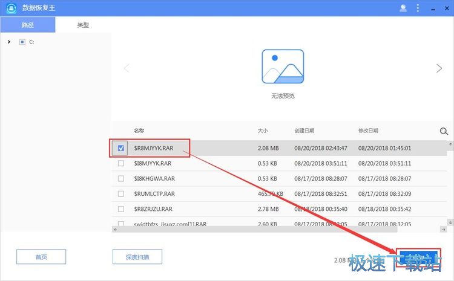Switch to the 路径 tab
The height and width of the screenshot is (281, 454).
28,25
